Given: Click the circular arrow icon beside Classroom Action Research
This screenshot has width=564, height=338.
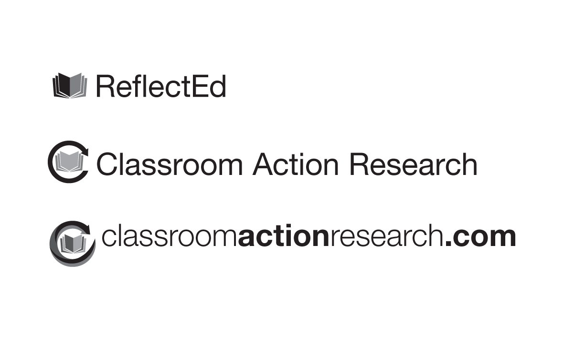Looking at the screenshot, I should tap(68, 162).
